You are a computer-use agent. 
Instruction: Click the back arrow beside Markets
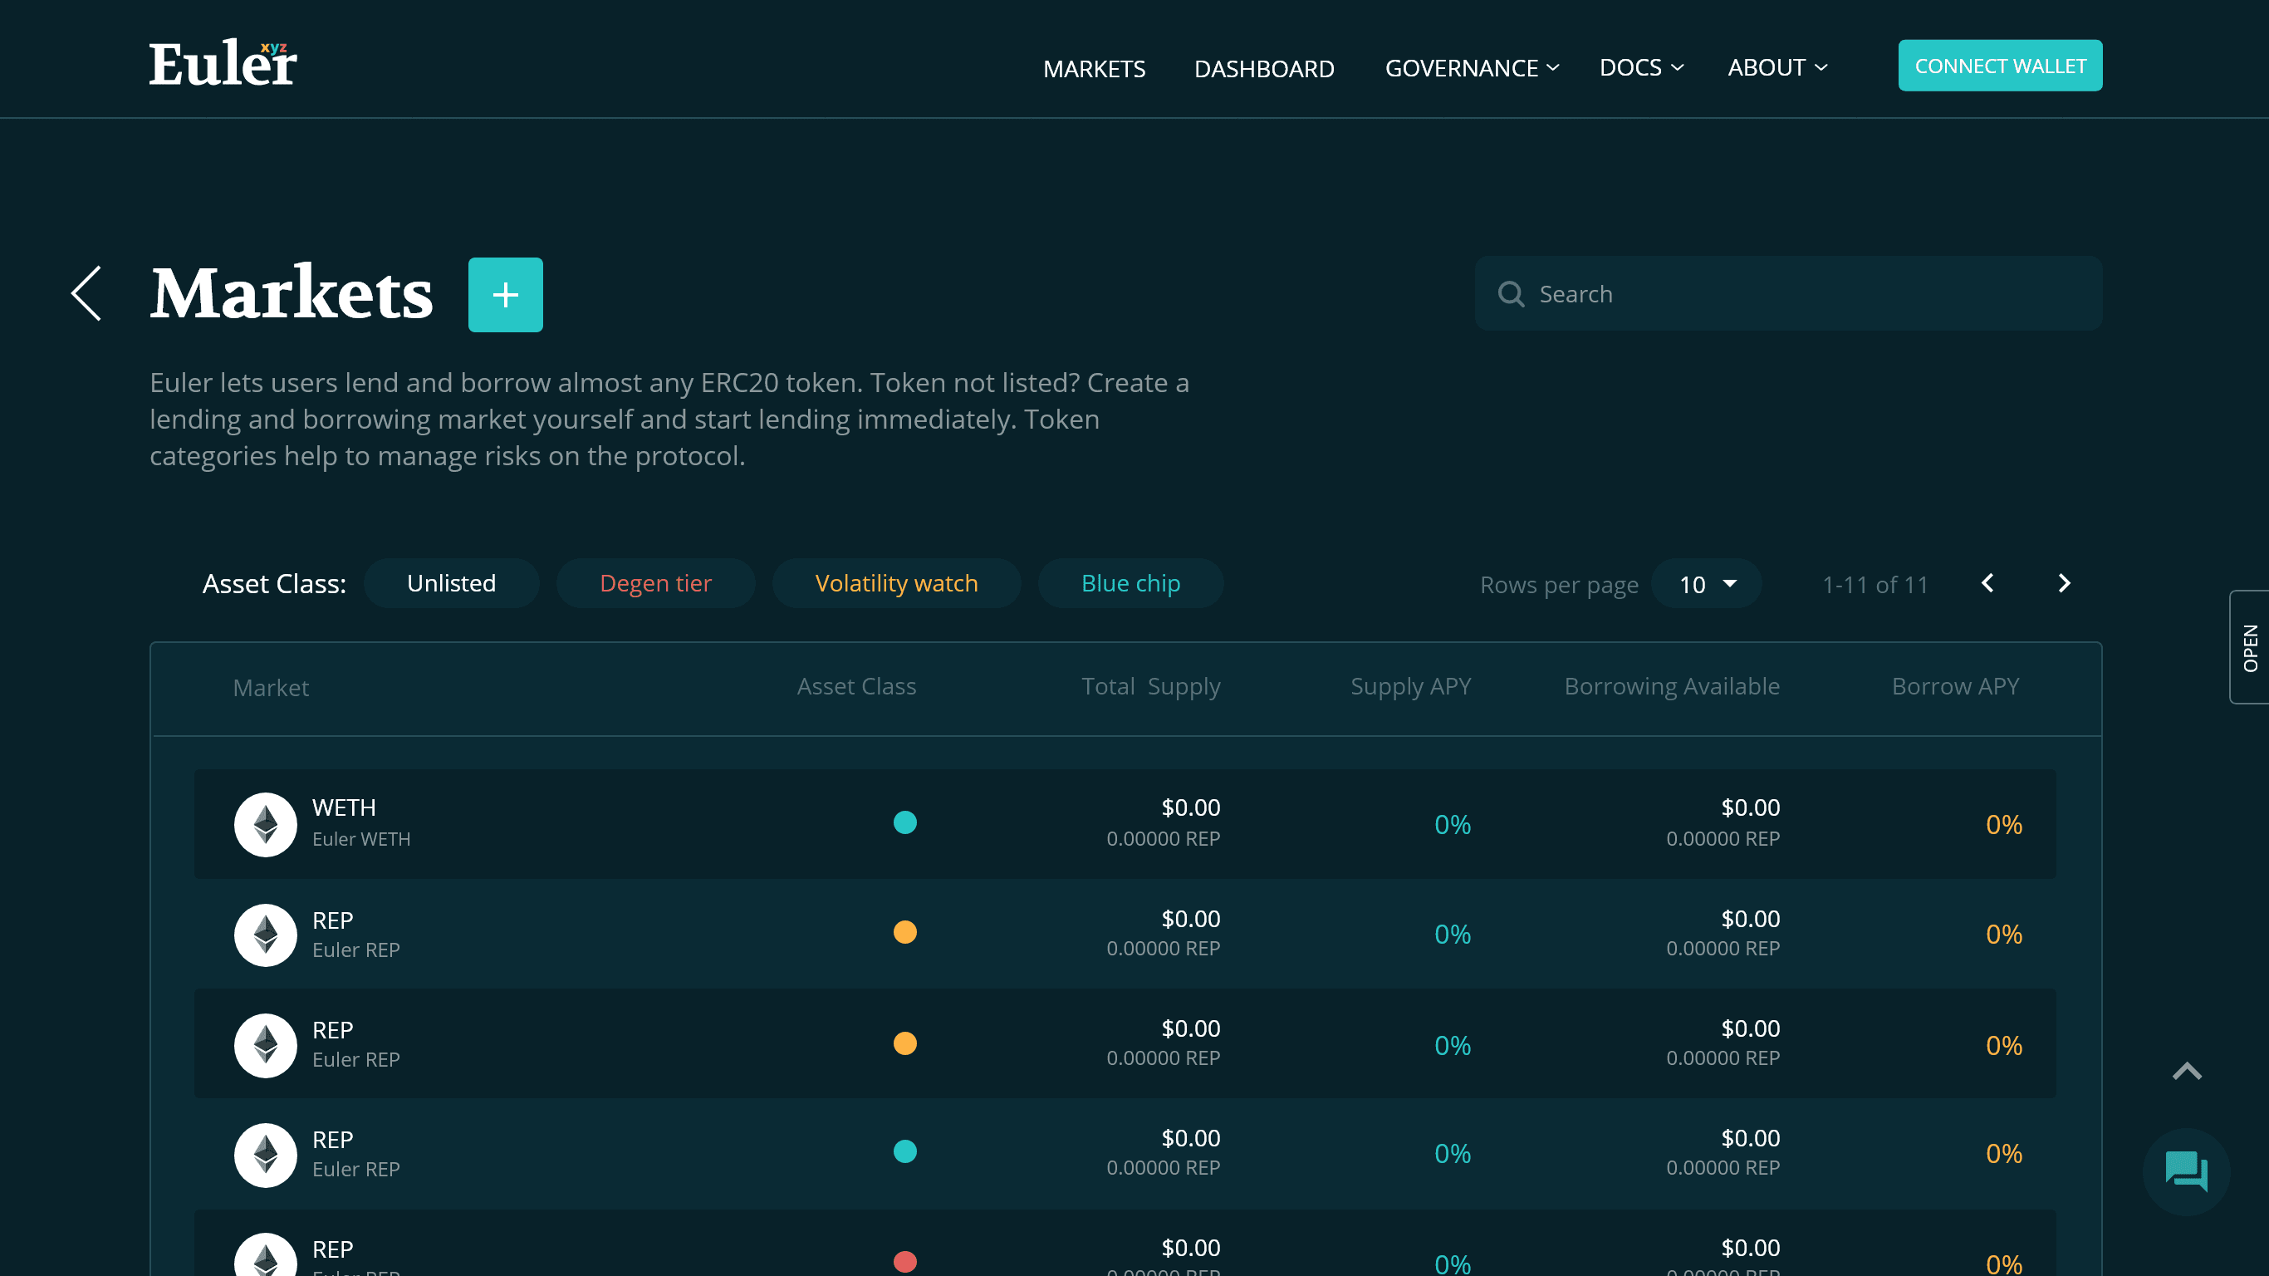86,293
